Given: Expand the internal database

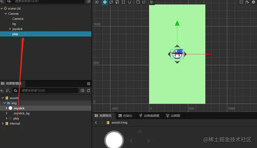Looking at the screenshot, I should (x=3, y=123).
